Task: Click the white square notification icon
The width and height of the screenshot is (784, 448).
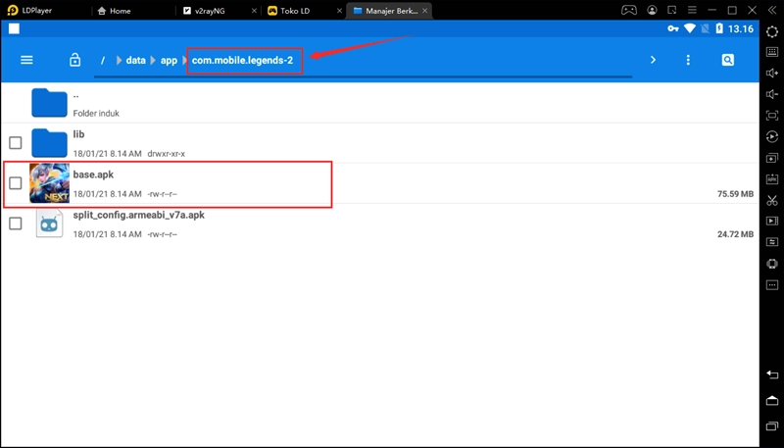Action: 14,29
